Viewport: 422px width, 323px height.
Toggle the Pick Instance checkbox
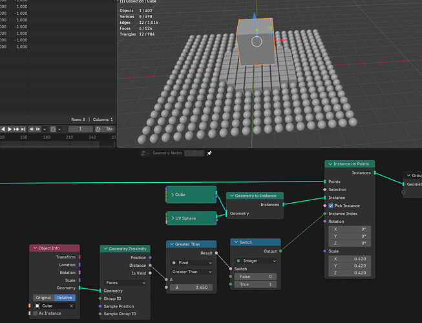[331, 205]
